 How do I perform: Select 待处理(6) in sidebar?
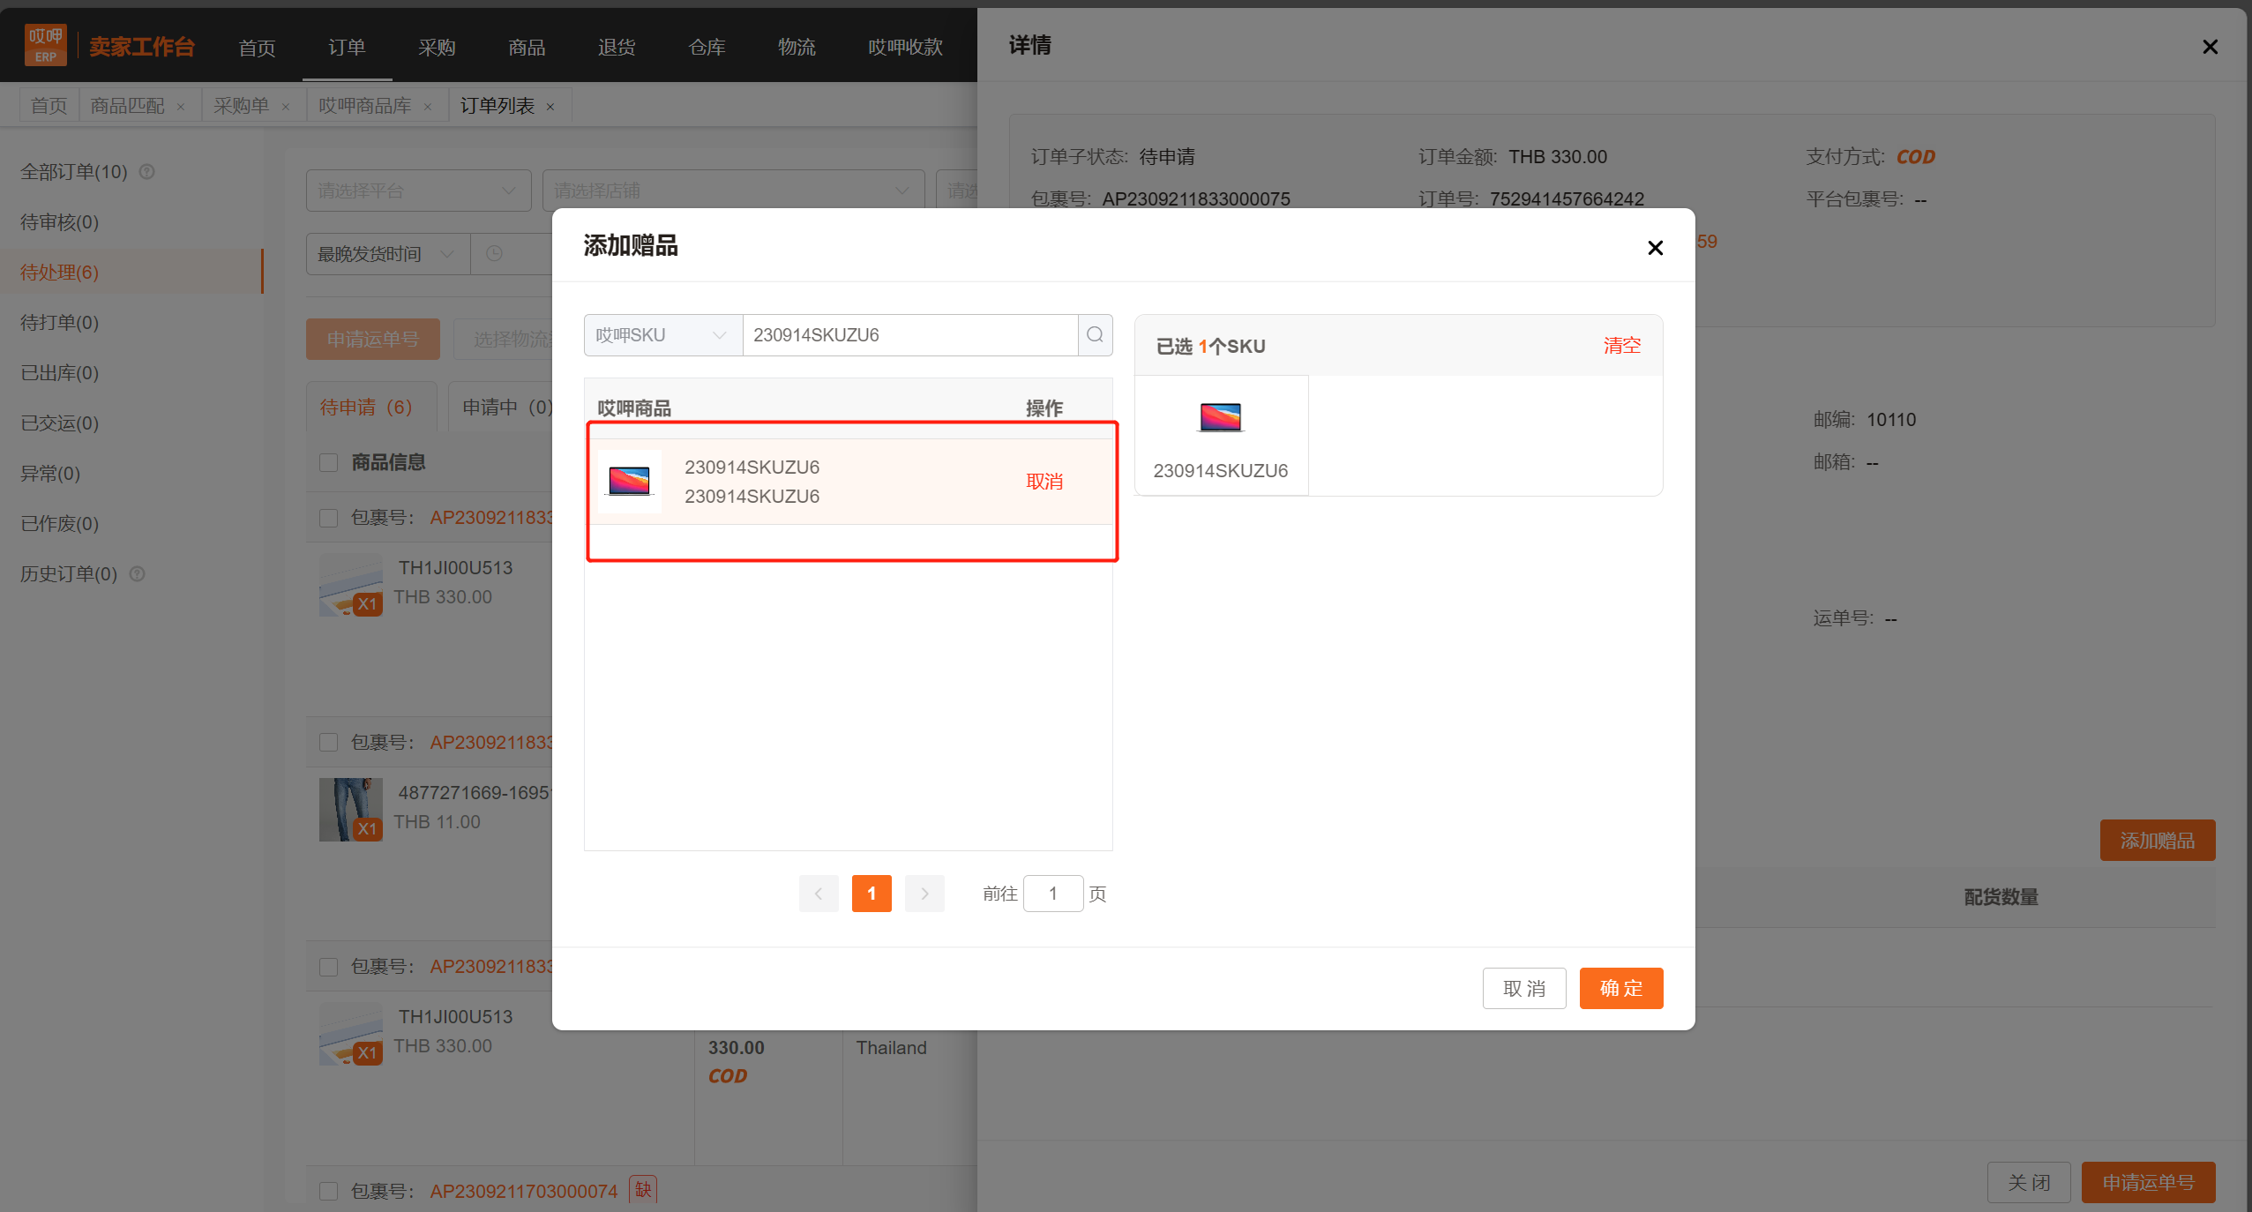coord(131,273)
